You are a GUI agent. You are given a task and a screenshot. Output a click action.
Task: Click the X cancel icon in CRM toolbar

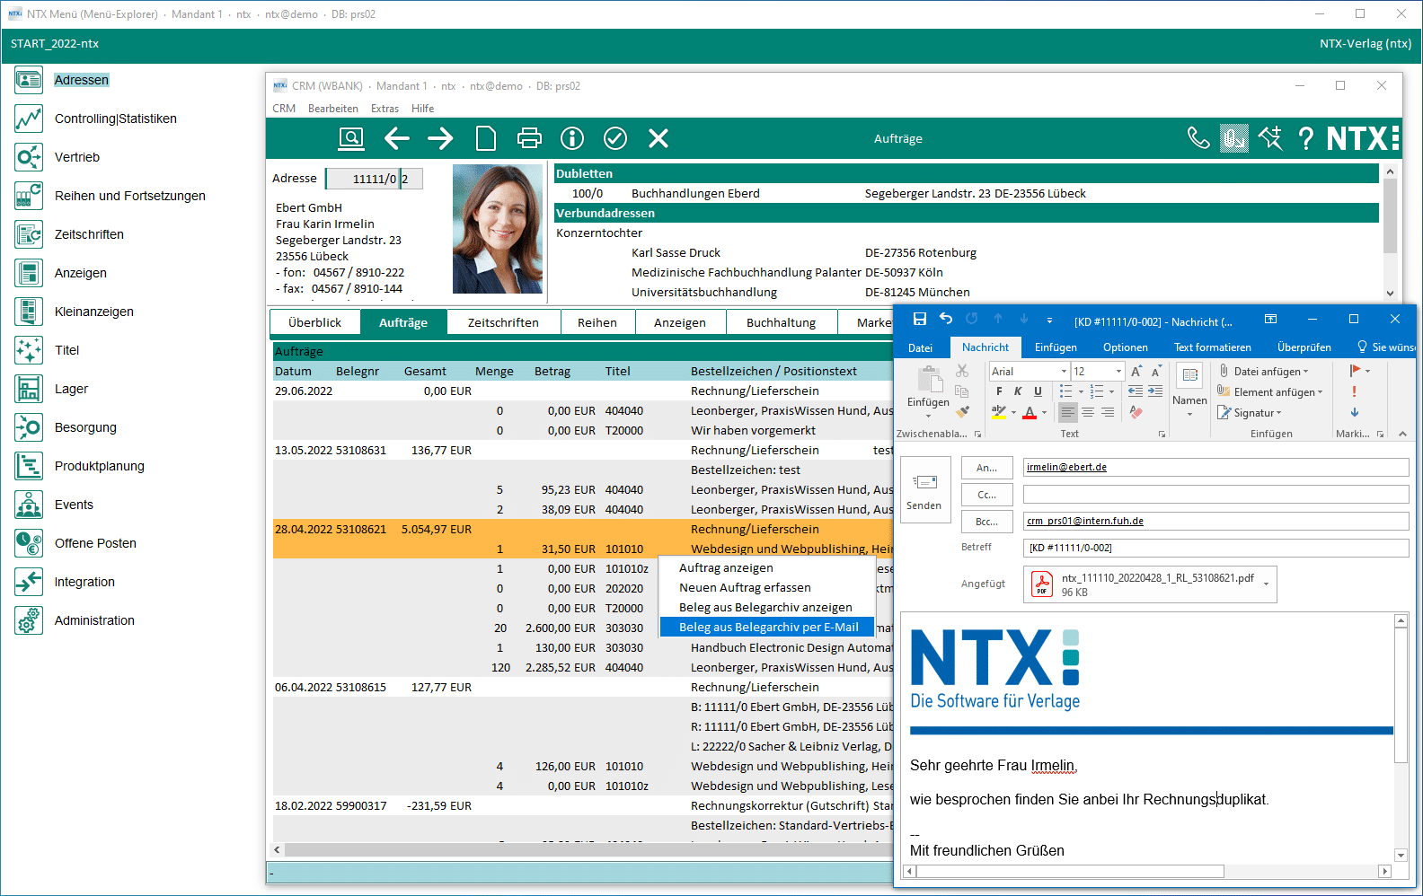point(658,138)
